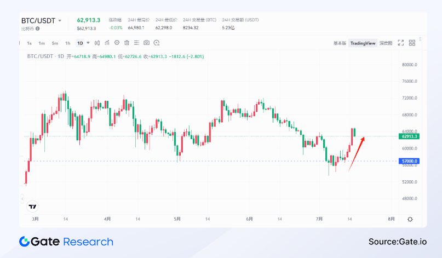Screen dimensions: 442x258
Task: Choose the 1s timeframe
Action: (x=30, y=43)
